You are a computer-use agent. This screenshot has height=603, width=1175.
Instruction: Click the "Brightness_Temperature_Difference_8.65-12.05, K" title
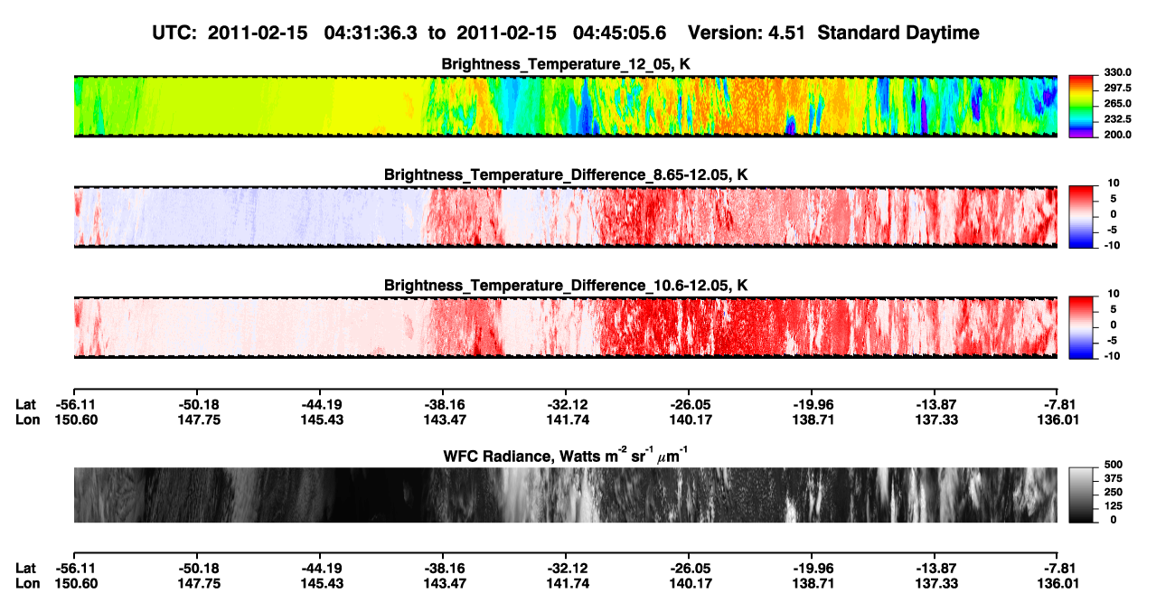[566, 174]
